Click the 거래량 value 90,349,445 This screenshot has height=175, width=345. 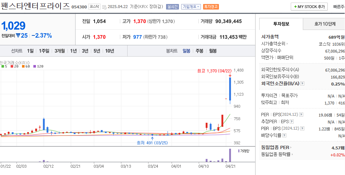[x=228, y=21]
